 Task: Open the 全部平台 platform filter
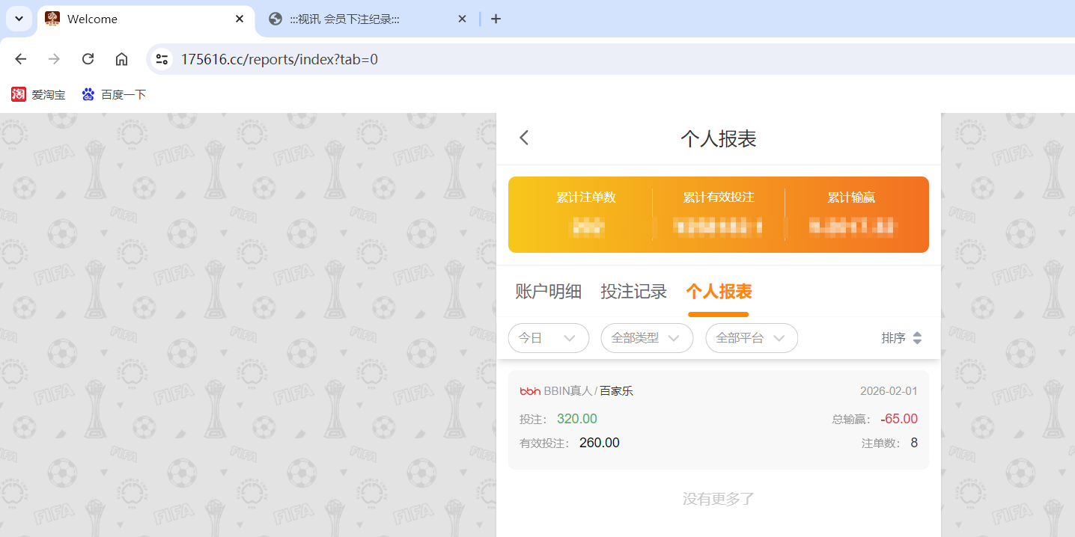coord(752,338)
